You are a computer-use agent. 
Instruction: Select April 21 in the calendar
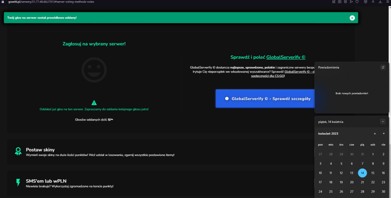click(362, 182)
